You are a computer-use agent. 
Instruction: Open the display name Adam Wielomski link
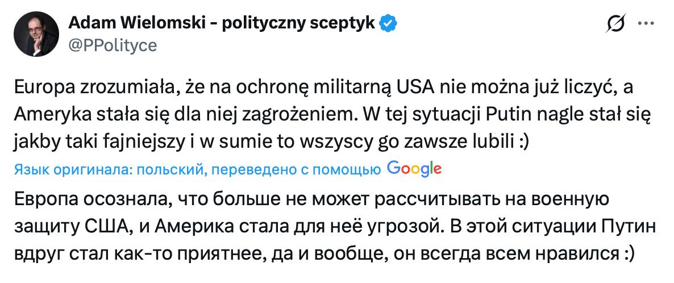221,23
